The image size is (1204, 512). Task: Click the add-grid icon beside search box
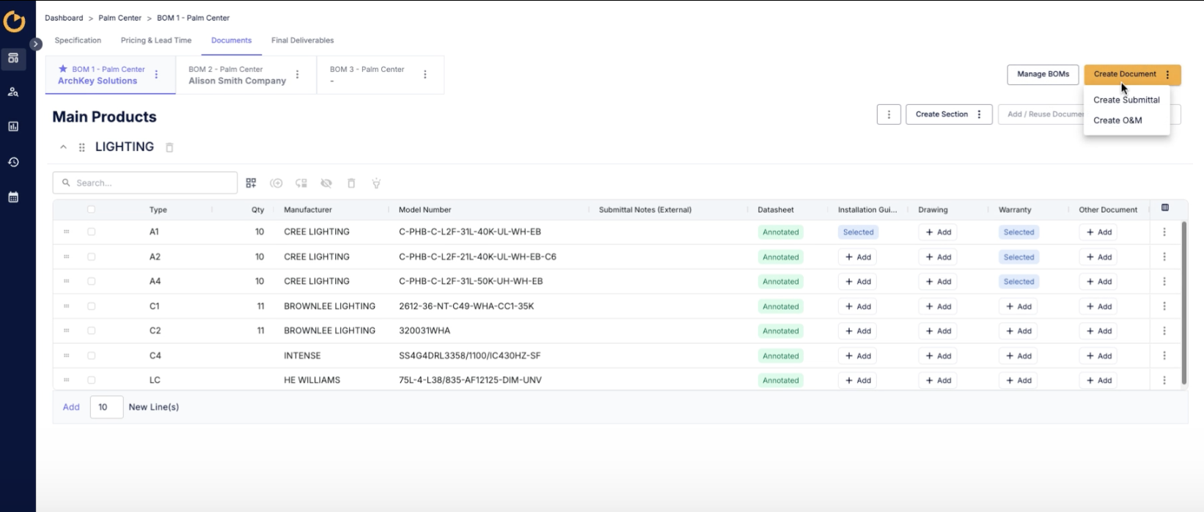pyautogui.click(x=251, y=183)
